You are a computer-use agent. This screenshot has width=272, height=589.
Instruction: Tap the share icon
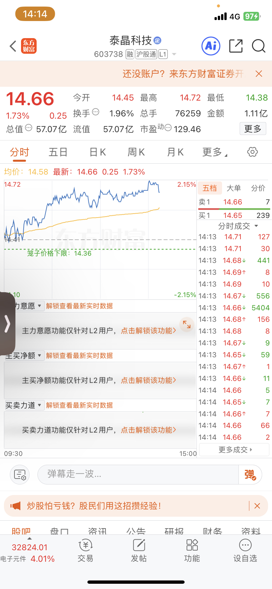coord(236,46)
